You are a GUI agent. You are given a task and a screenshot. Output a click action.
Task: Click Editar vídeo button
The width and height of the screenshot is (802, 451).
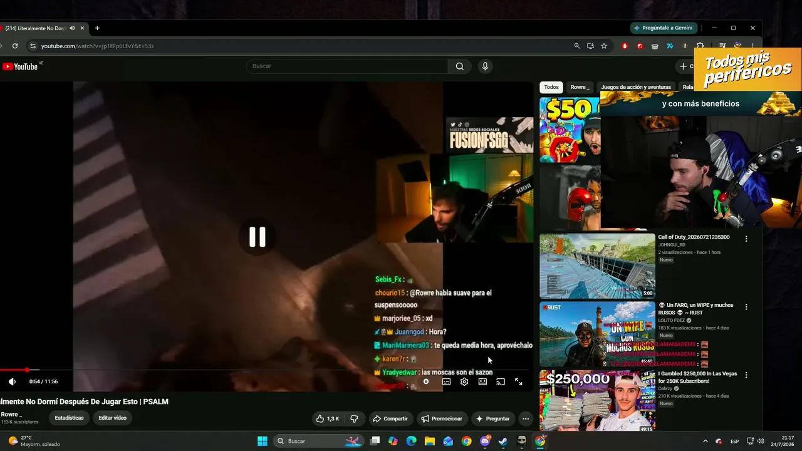point(112,418)
